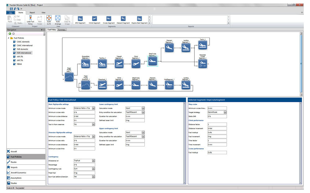Select the TaxiOut_1 node in diagram

coord(102,64)
